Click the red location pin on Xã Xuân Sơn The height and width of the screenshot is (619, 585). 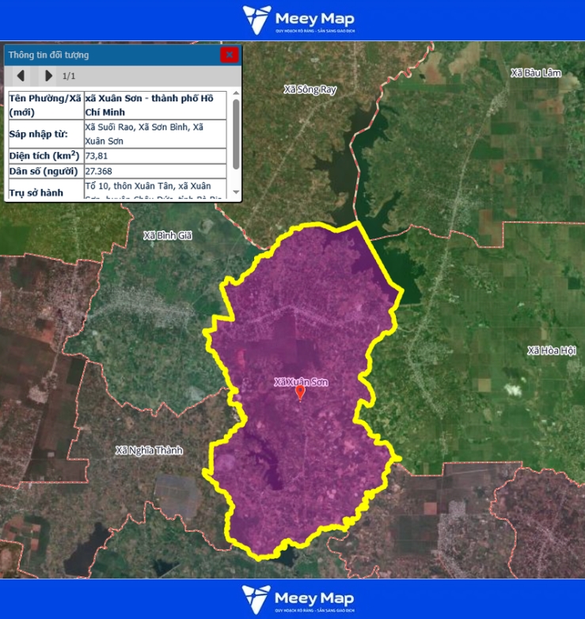click(x=300, y=392)
